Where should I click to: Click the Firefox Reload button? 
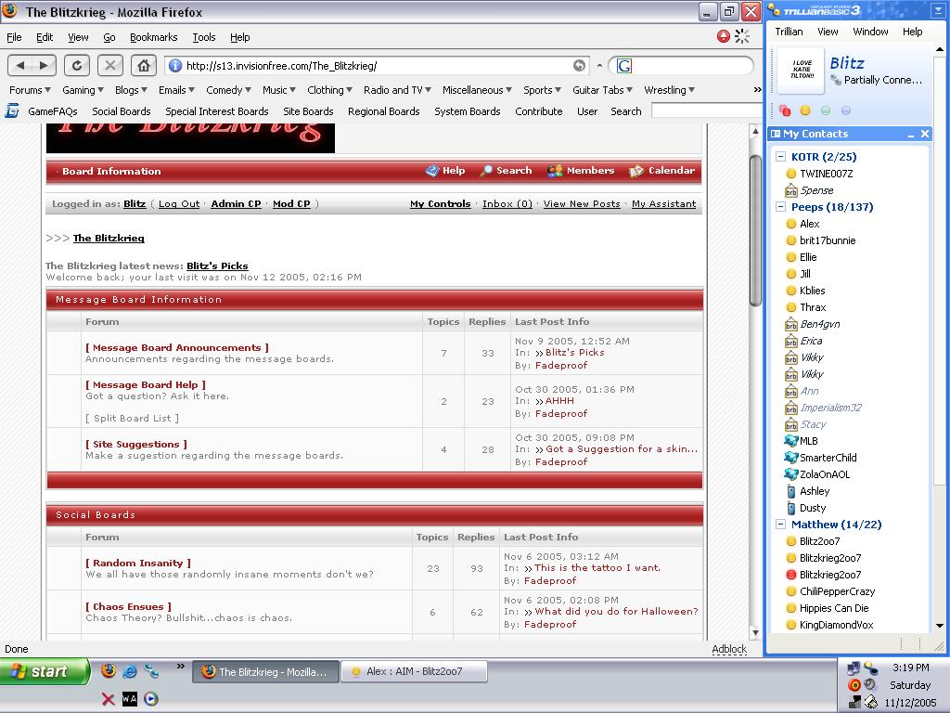coord(77,65)
